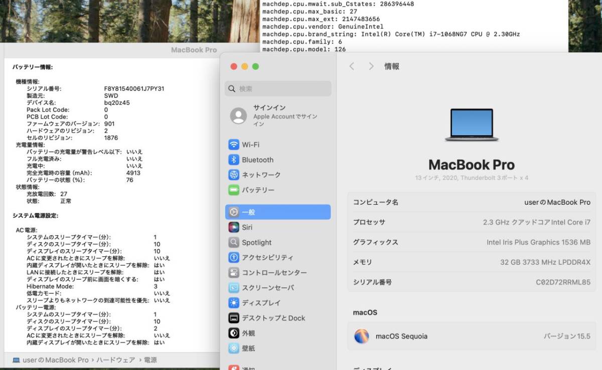Select 電源 in the path bar
The width and height of the screenshot is (602, 370).
click(150, 360)
